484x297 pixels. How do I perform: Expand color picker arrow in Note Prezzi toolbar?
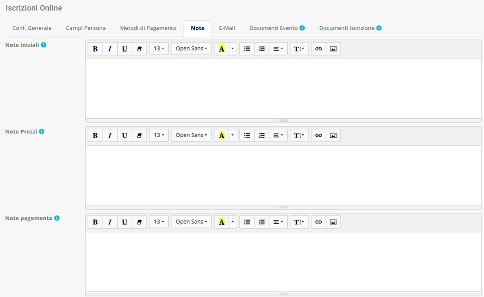[x=233, y=135]
